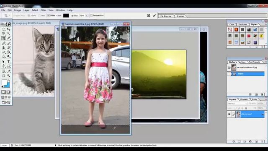Select the Hand tool
Image resolution: width=268 pixels, height=151 pixels.
(4, 75)
